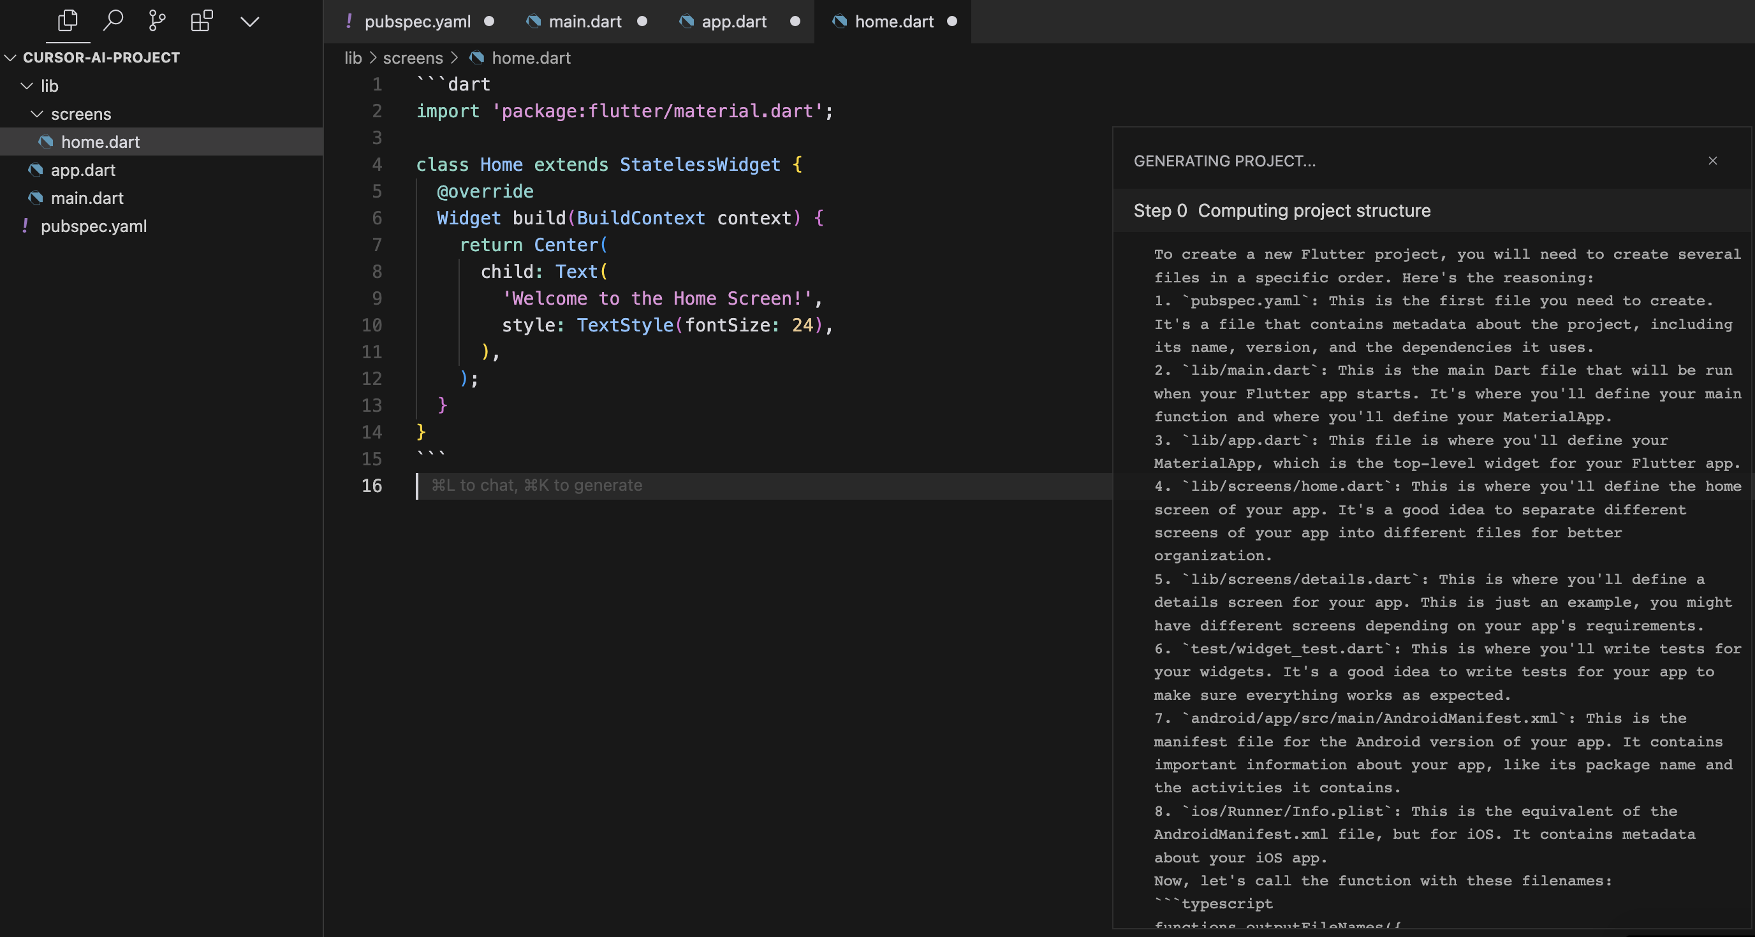Image resolution: width=1755 pixels, height=937 pixels.
Task: Click the screens breadcrumb segment
Action: coord(413,58)
